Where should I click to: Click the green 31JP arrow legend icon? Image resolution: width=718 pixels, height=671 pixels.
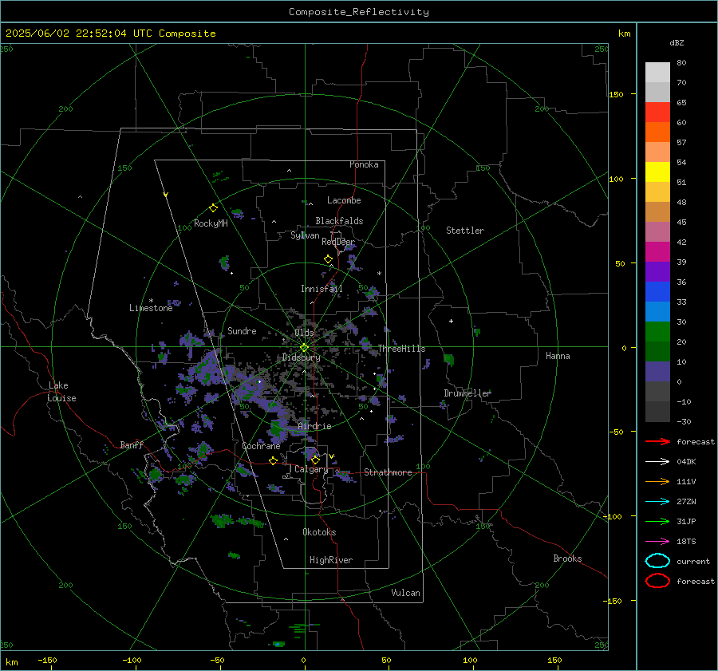(657, 521)
